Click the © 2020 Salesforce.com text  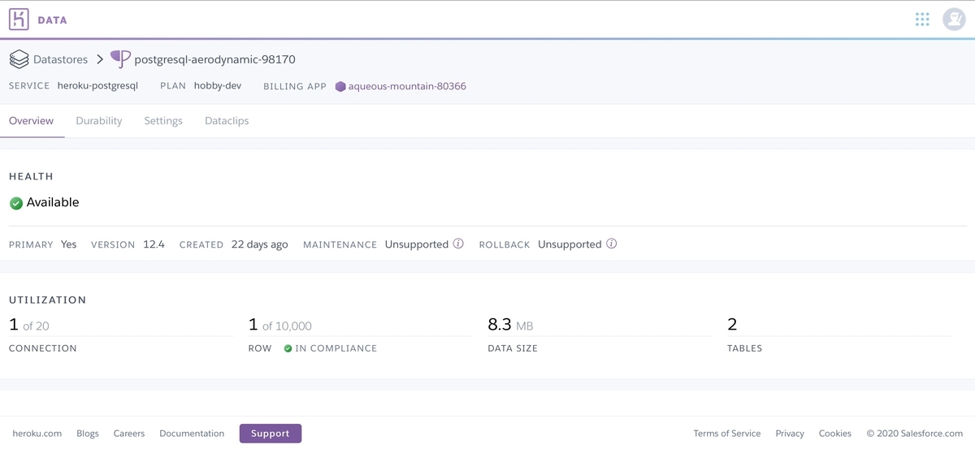point(915,434)
